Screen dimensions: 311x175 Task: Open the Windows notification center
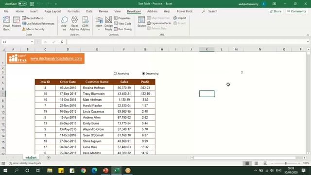pyautogui.click(x=303, y=171)
